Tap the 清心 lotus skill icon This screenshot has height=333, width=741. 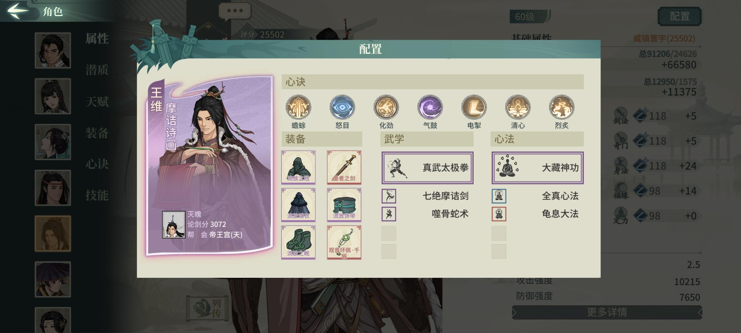tap(518, 107)
